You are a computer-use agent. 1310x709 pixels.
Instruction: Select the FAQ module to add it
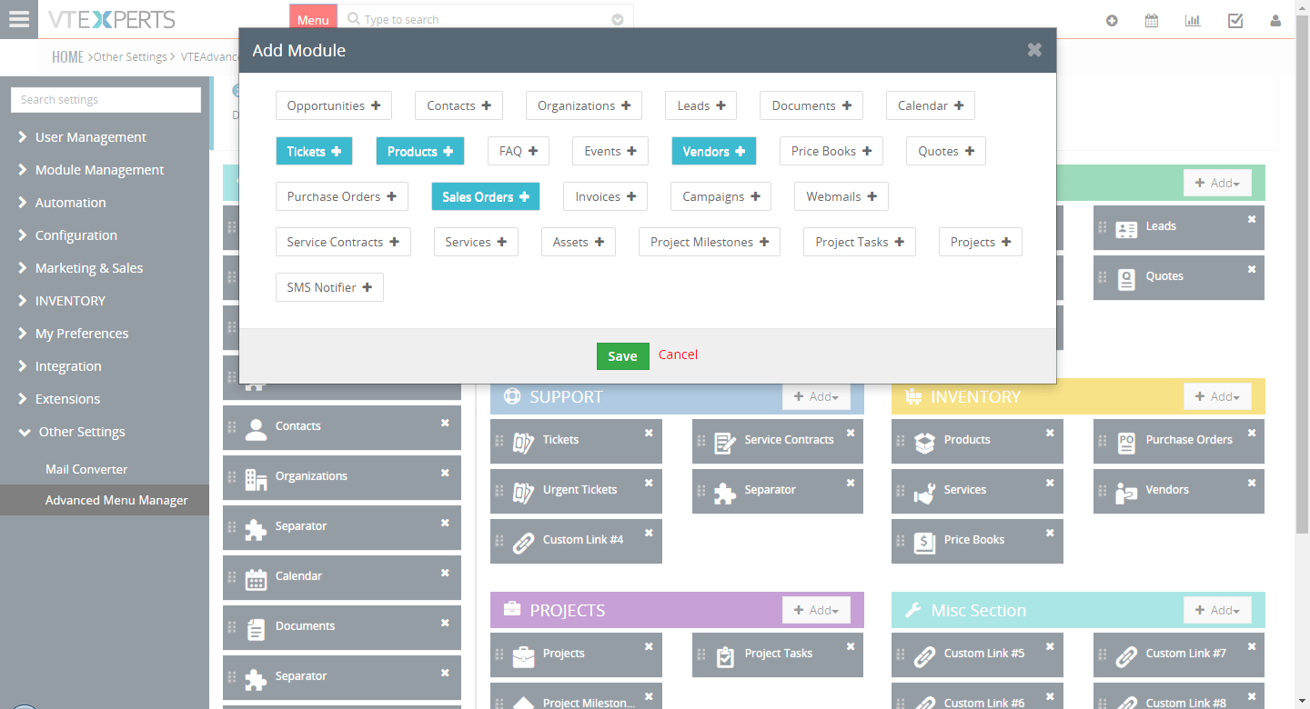(518, 150)
